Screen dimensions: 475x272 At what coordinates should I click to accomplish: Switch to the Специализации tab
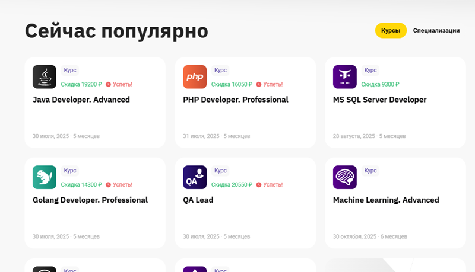click(436, 31)
